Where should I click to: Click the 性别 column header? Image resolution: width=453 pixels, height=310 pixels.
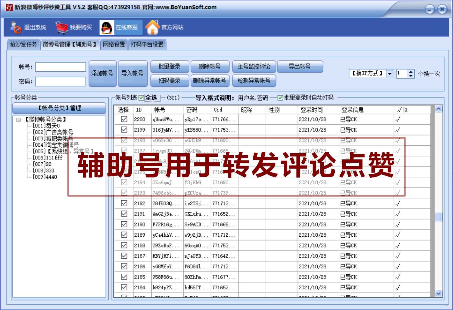pyautogui.click(x=281, y=110)
